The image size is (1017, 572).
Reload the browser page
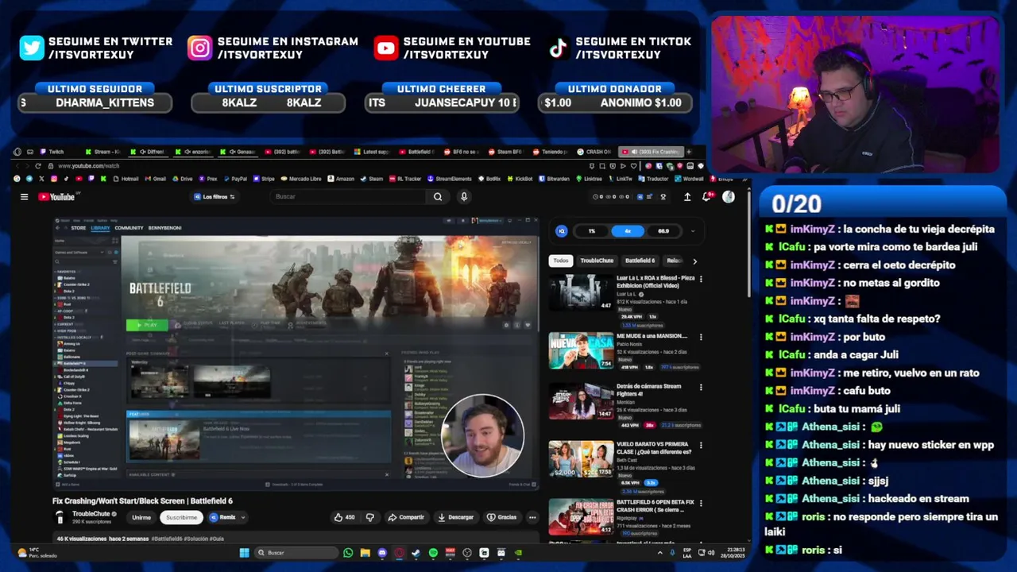[38, 166]
